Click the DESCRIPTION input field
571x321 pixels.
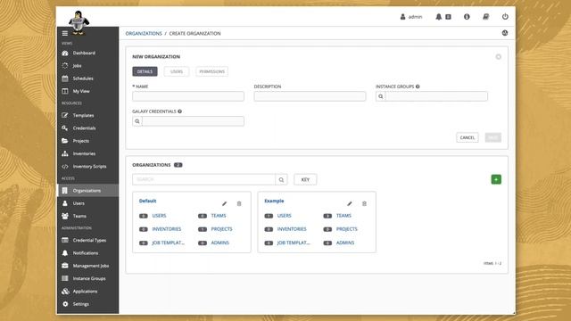point(310,96)
